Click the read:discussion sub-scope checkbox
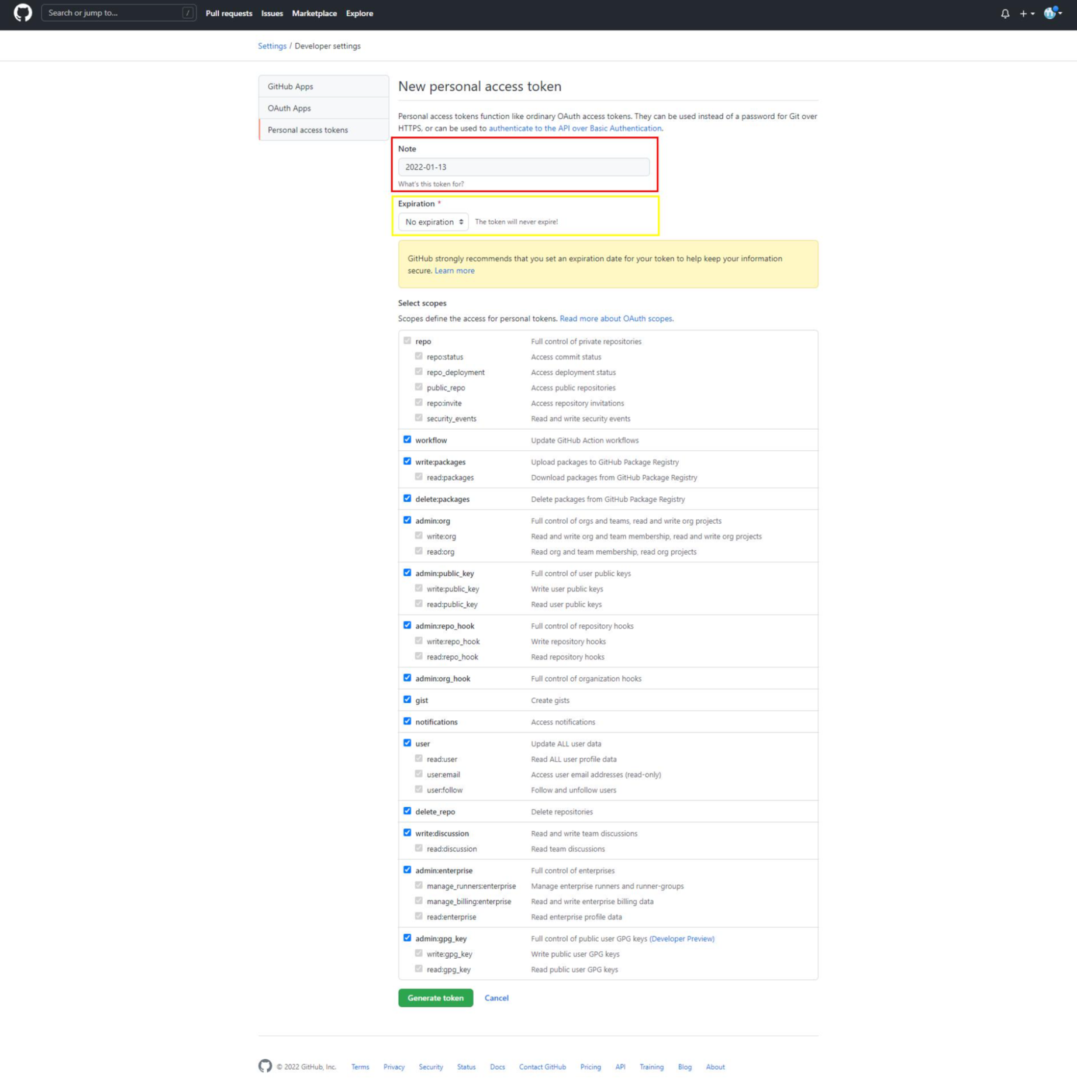This screenshot has width=1077, height=1085. pyautogui.click(x=419, y=848)
